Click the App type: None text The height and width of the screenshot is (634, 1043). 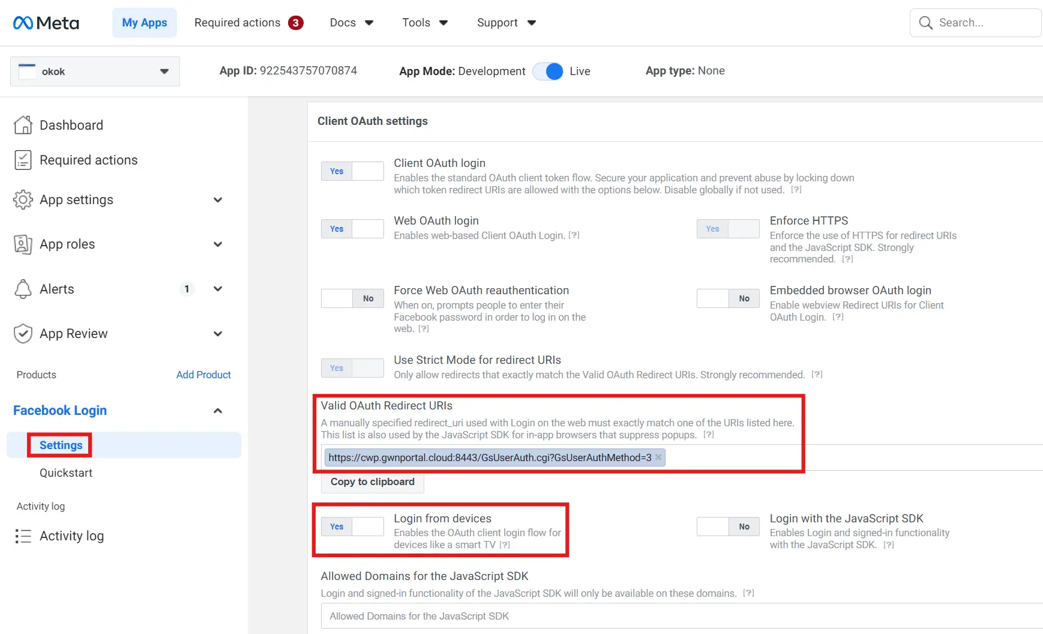pos(685,71)
